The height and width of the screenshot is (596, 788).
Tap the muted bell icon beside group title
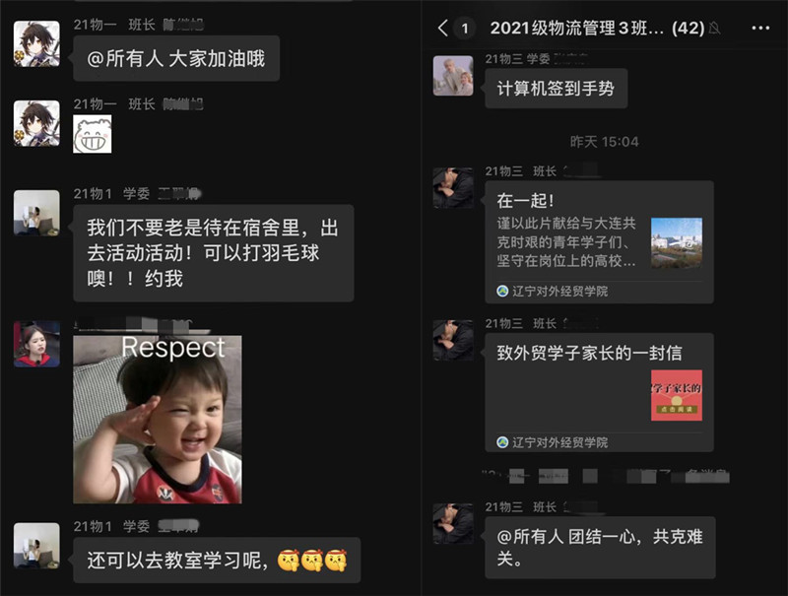714,29
